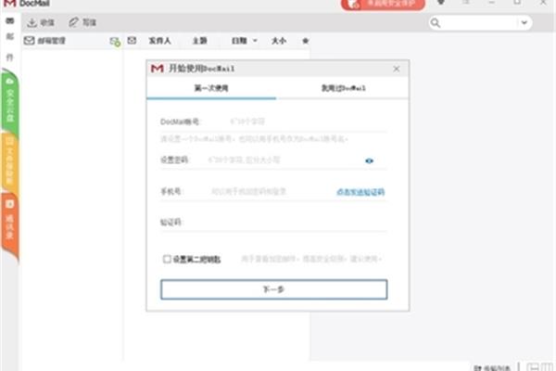This screenshot has height=371, width=556.
Task: Click the envelope status column header icon
Action: point(132,41)
